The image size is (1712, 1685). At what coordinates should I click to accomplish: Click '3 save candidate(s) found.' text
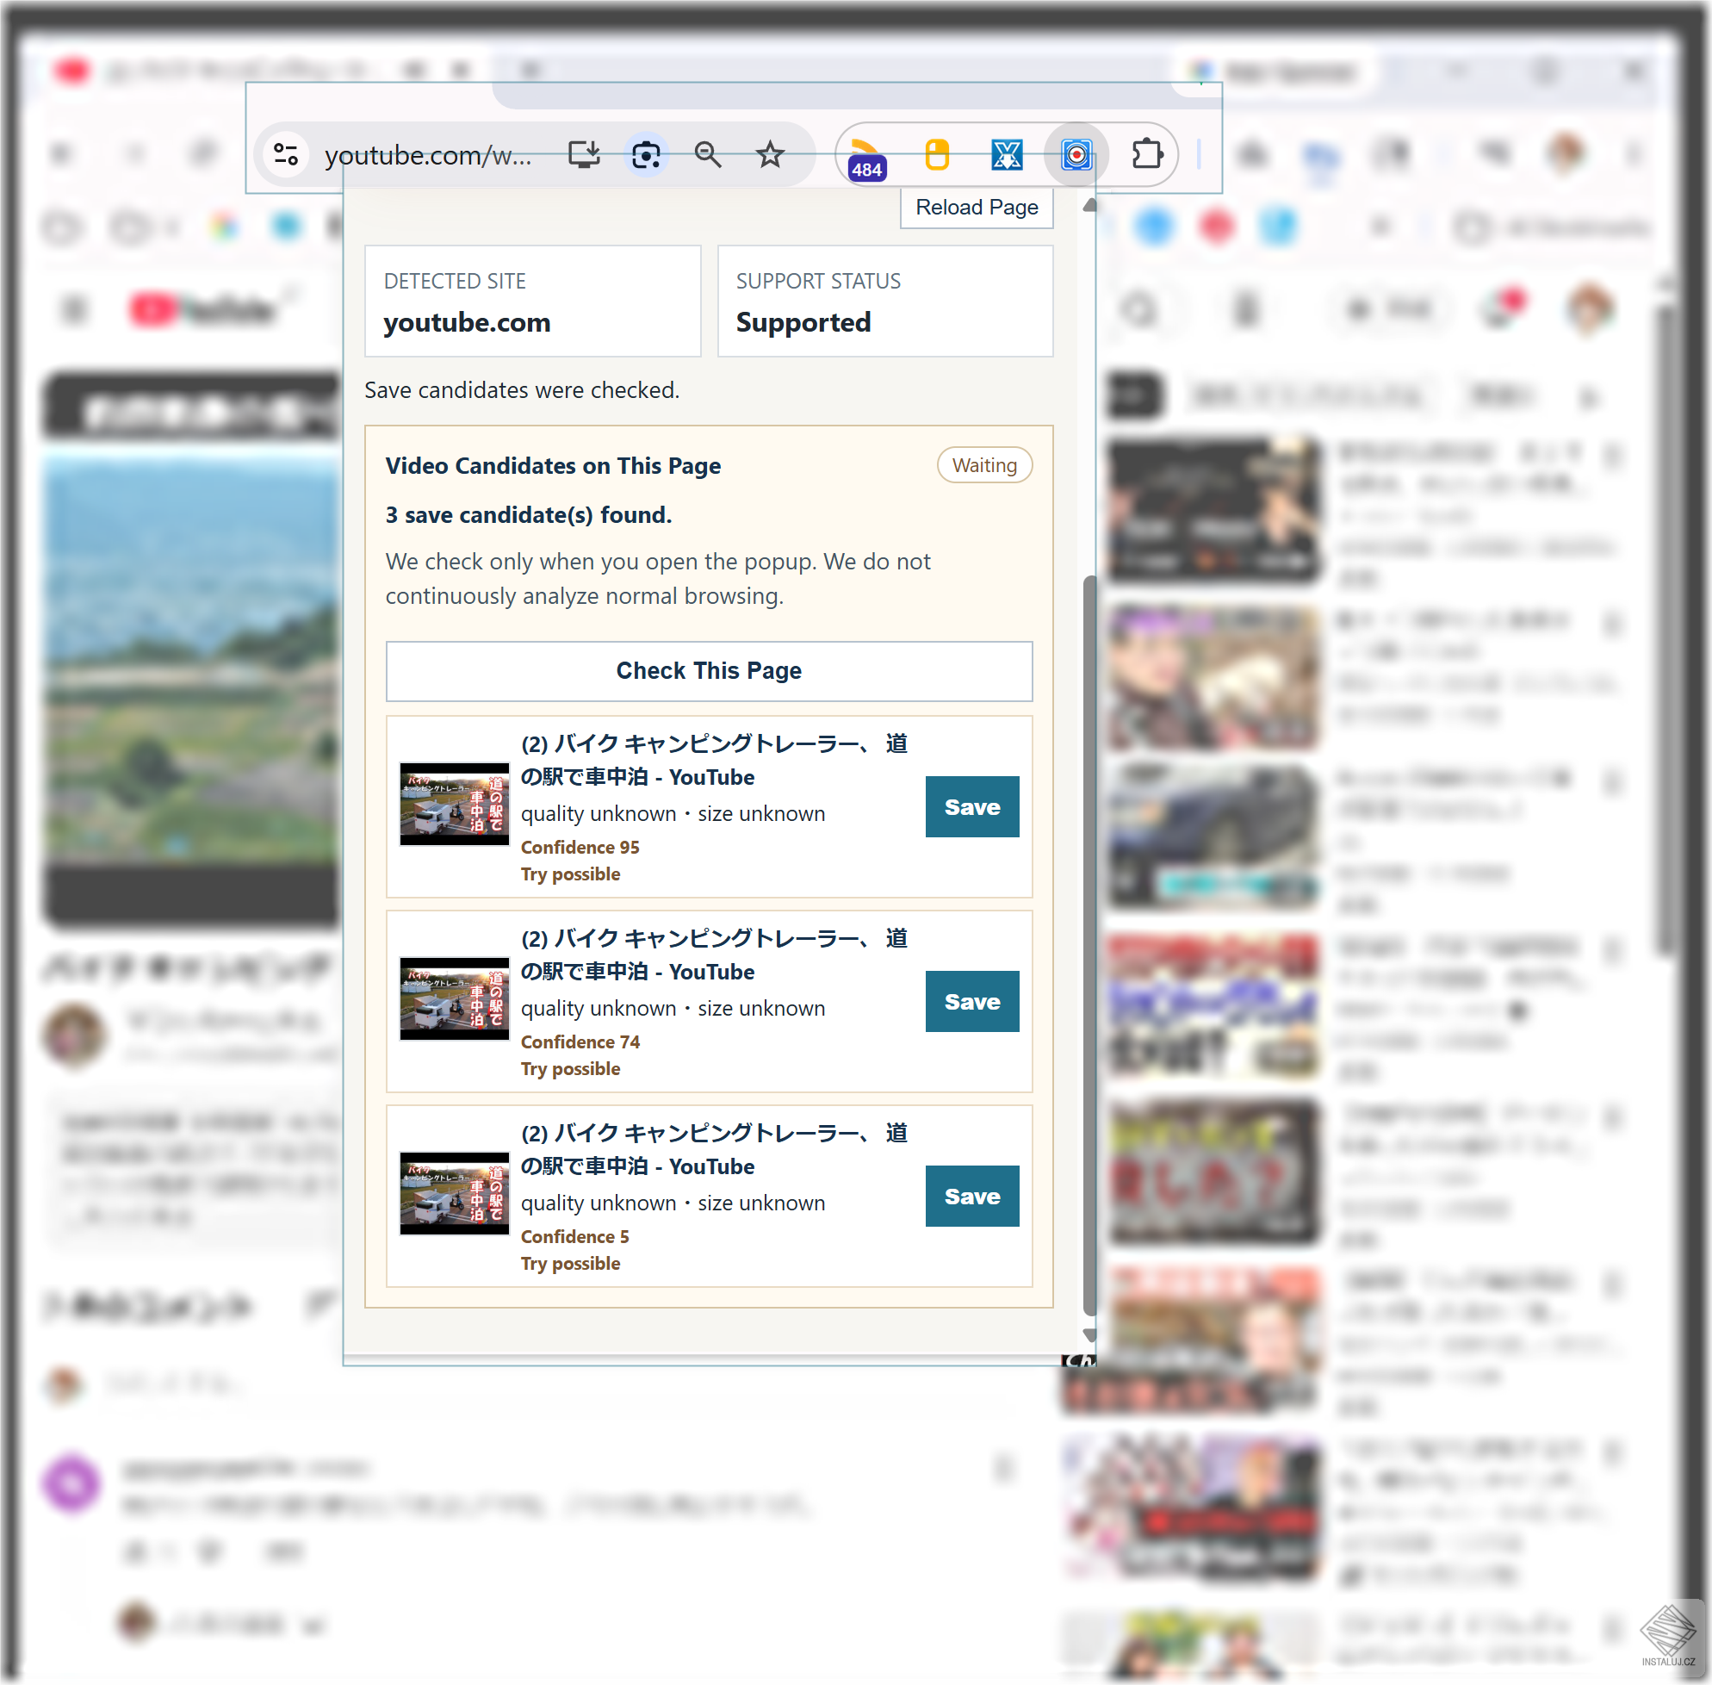(528, 515)
